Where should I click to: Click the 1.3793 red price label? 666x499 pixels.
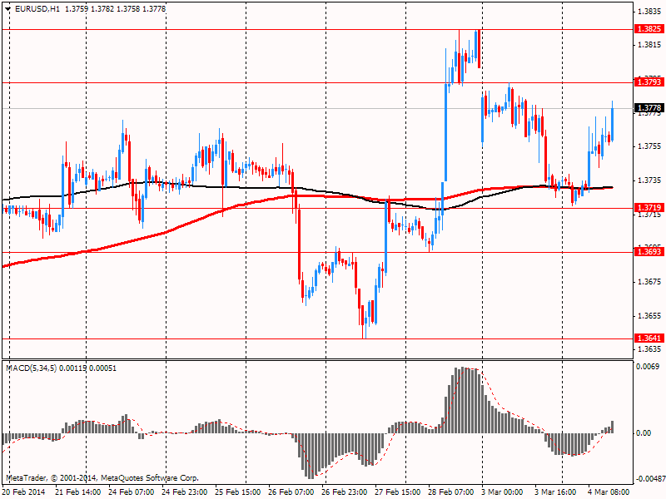649,82
